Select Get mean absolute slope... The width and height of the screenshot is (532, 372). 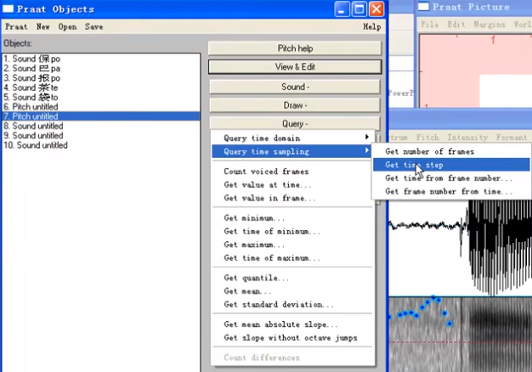(x=293, y=324)
